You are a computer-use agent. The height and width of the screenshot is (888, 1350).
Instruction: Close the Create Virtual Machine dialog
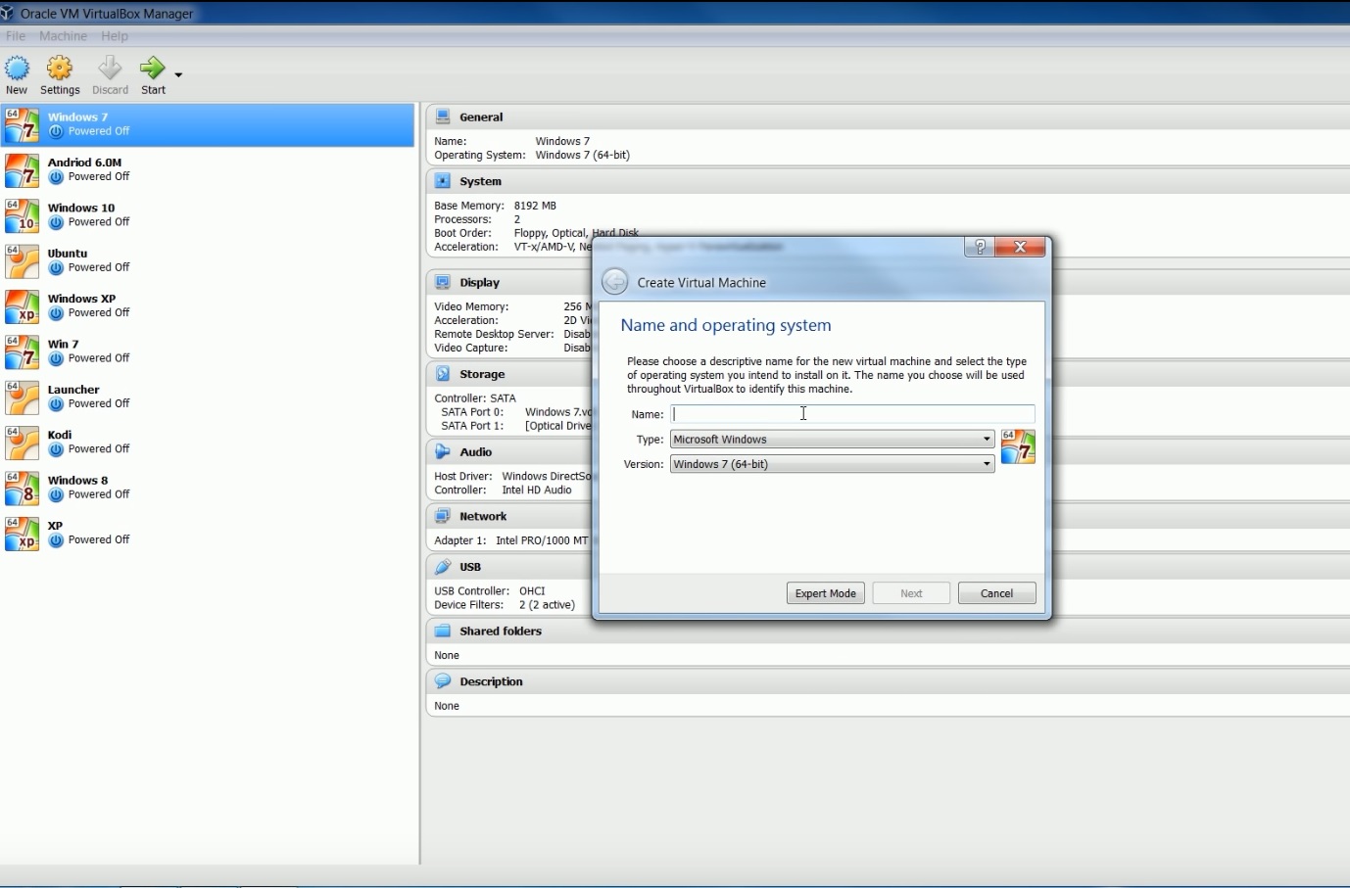(x=1020, y=247)
